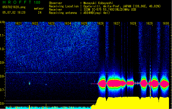Click the 0.8 kHz axis label

click(2, 76)
